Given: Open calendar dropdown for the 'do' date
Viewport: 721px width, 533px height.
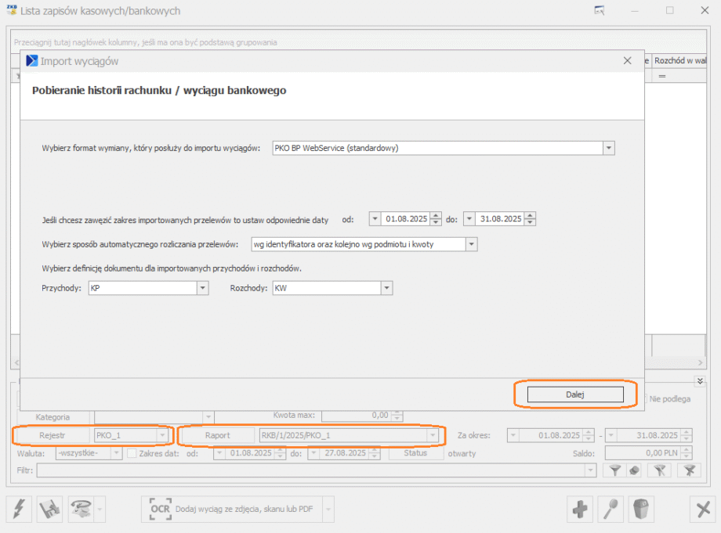Looking at the screenshot, I should tap(469, 219).
